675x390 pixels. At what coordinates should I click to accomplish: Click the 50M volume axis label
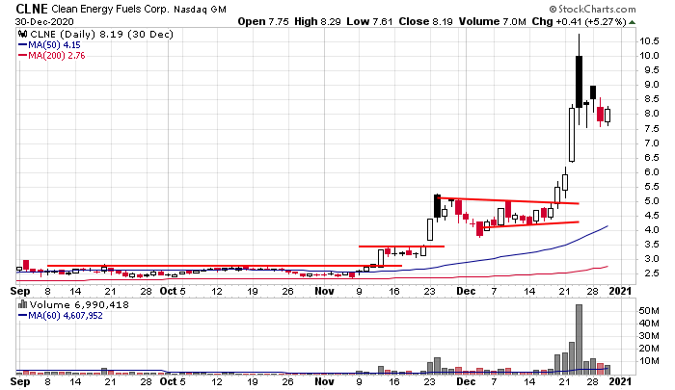(649, 310)
